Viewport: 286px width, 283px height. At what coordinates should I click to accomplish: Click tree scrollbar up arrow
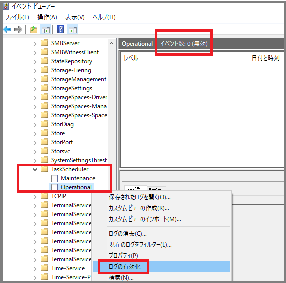(112, 43)
